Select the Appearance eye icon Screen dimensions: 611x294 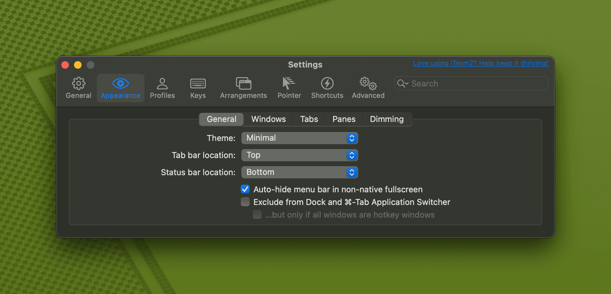point(120,84)
